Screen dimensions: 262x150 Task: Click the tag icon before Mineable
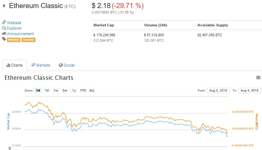[x=4, y=39]
